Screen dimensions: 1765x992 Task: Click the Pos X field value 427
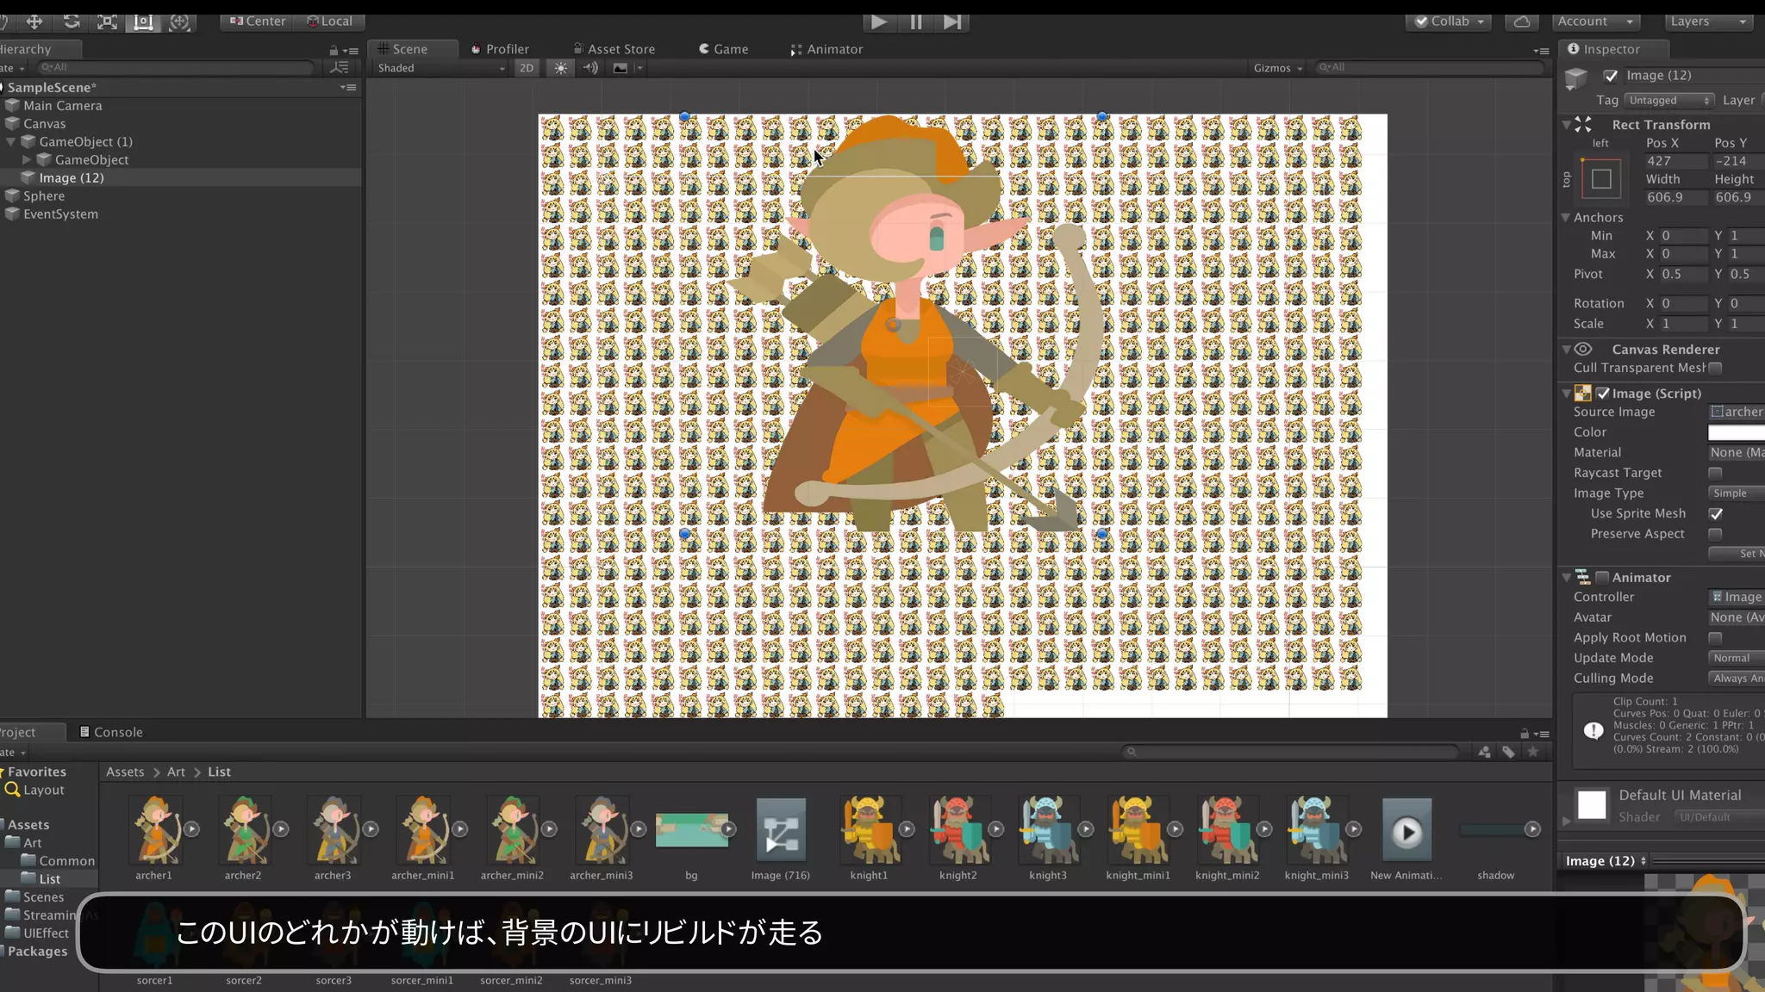coord(1675,161)
